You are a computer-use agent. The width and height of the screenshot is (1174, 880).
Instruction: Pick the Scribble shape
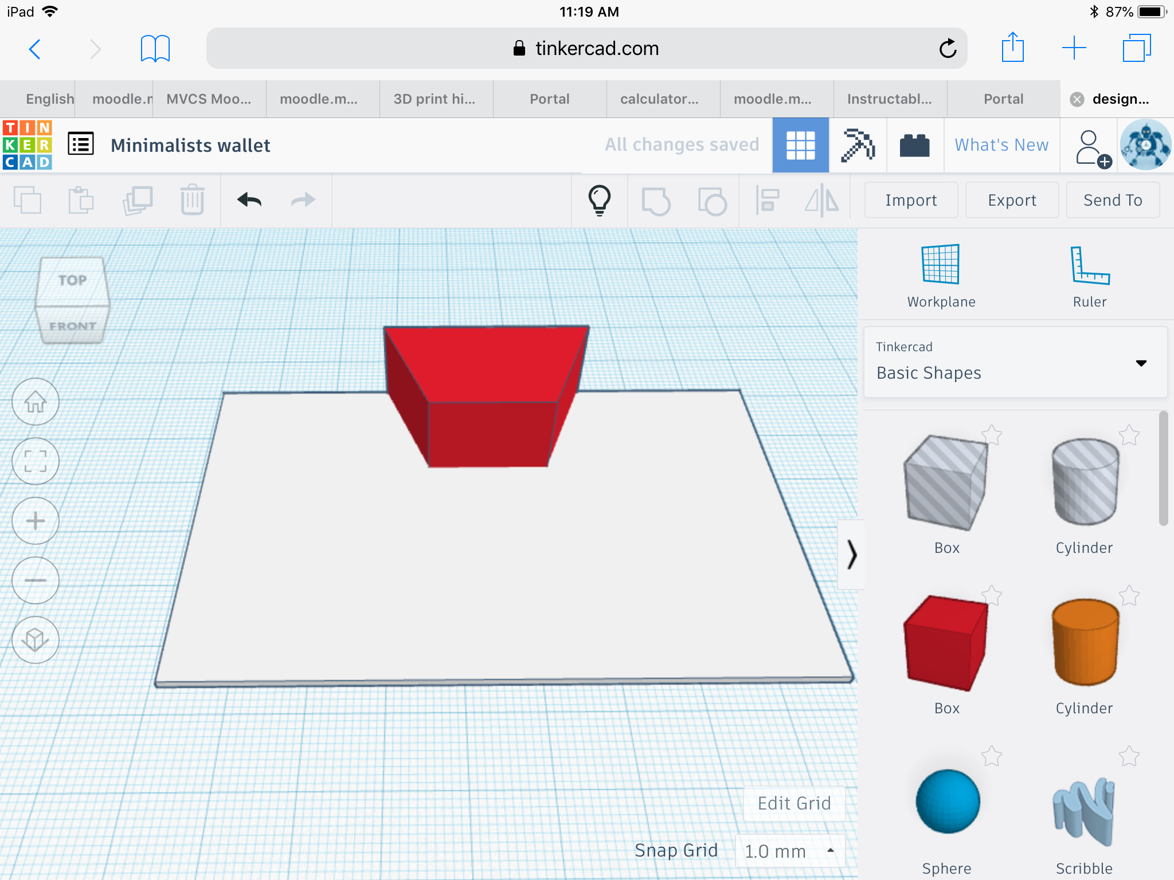[x=1083, y=811]
